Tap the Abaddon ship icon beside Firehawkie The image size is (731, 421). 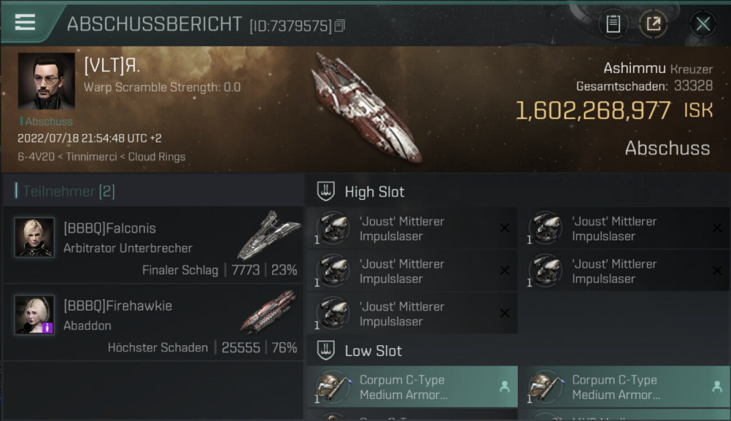[269, 312]
